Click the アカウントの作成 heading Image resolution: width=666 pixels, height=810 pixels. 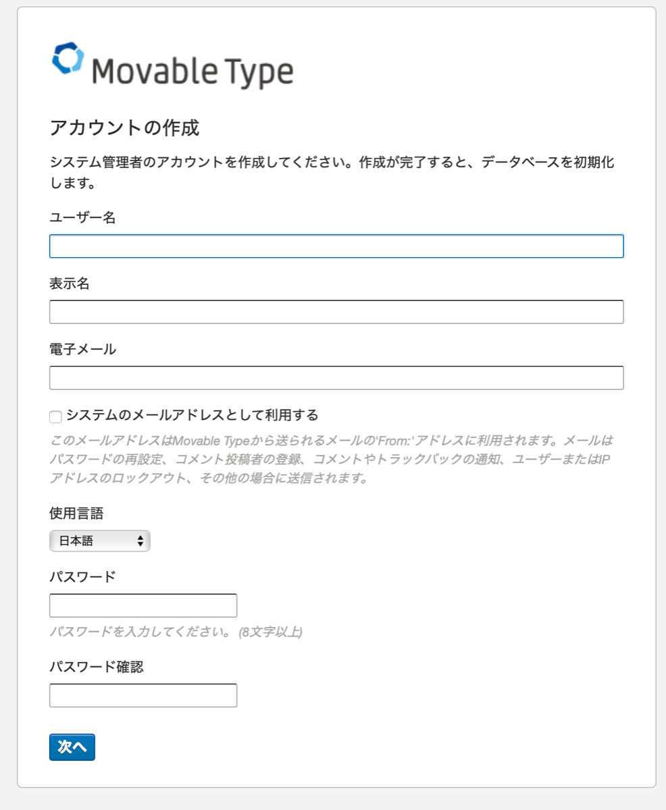point(124,127)
